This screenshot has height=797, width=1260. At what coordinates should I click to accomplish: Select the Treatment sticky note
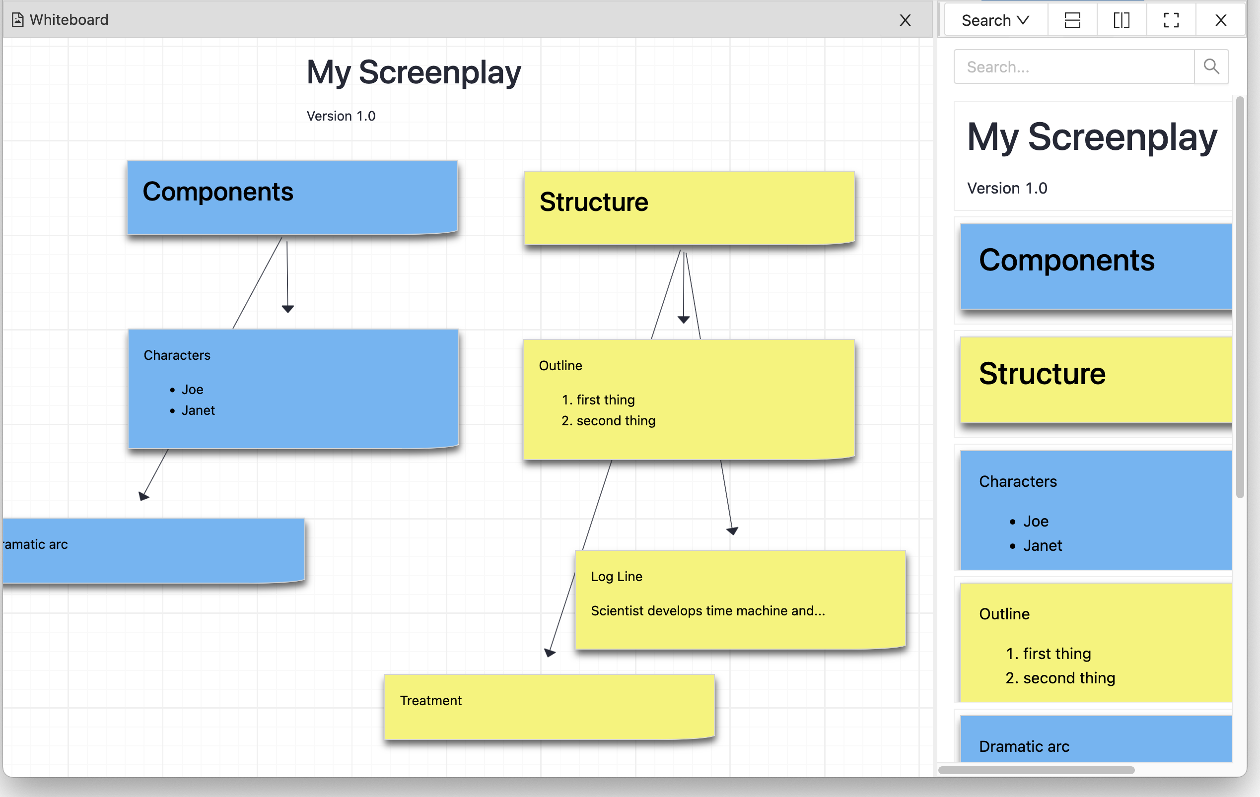[x=549, y=706]
